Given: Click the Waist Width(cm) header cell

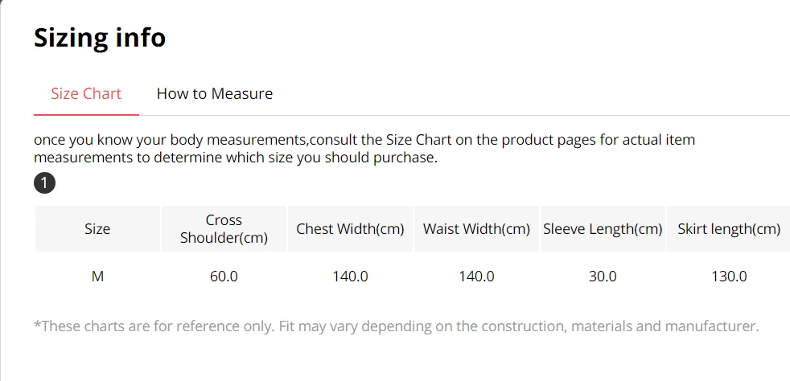Looking at the screenshot, I should pos(476,229).
